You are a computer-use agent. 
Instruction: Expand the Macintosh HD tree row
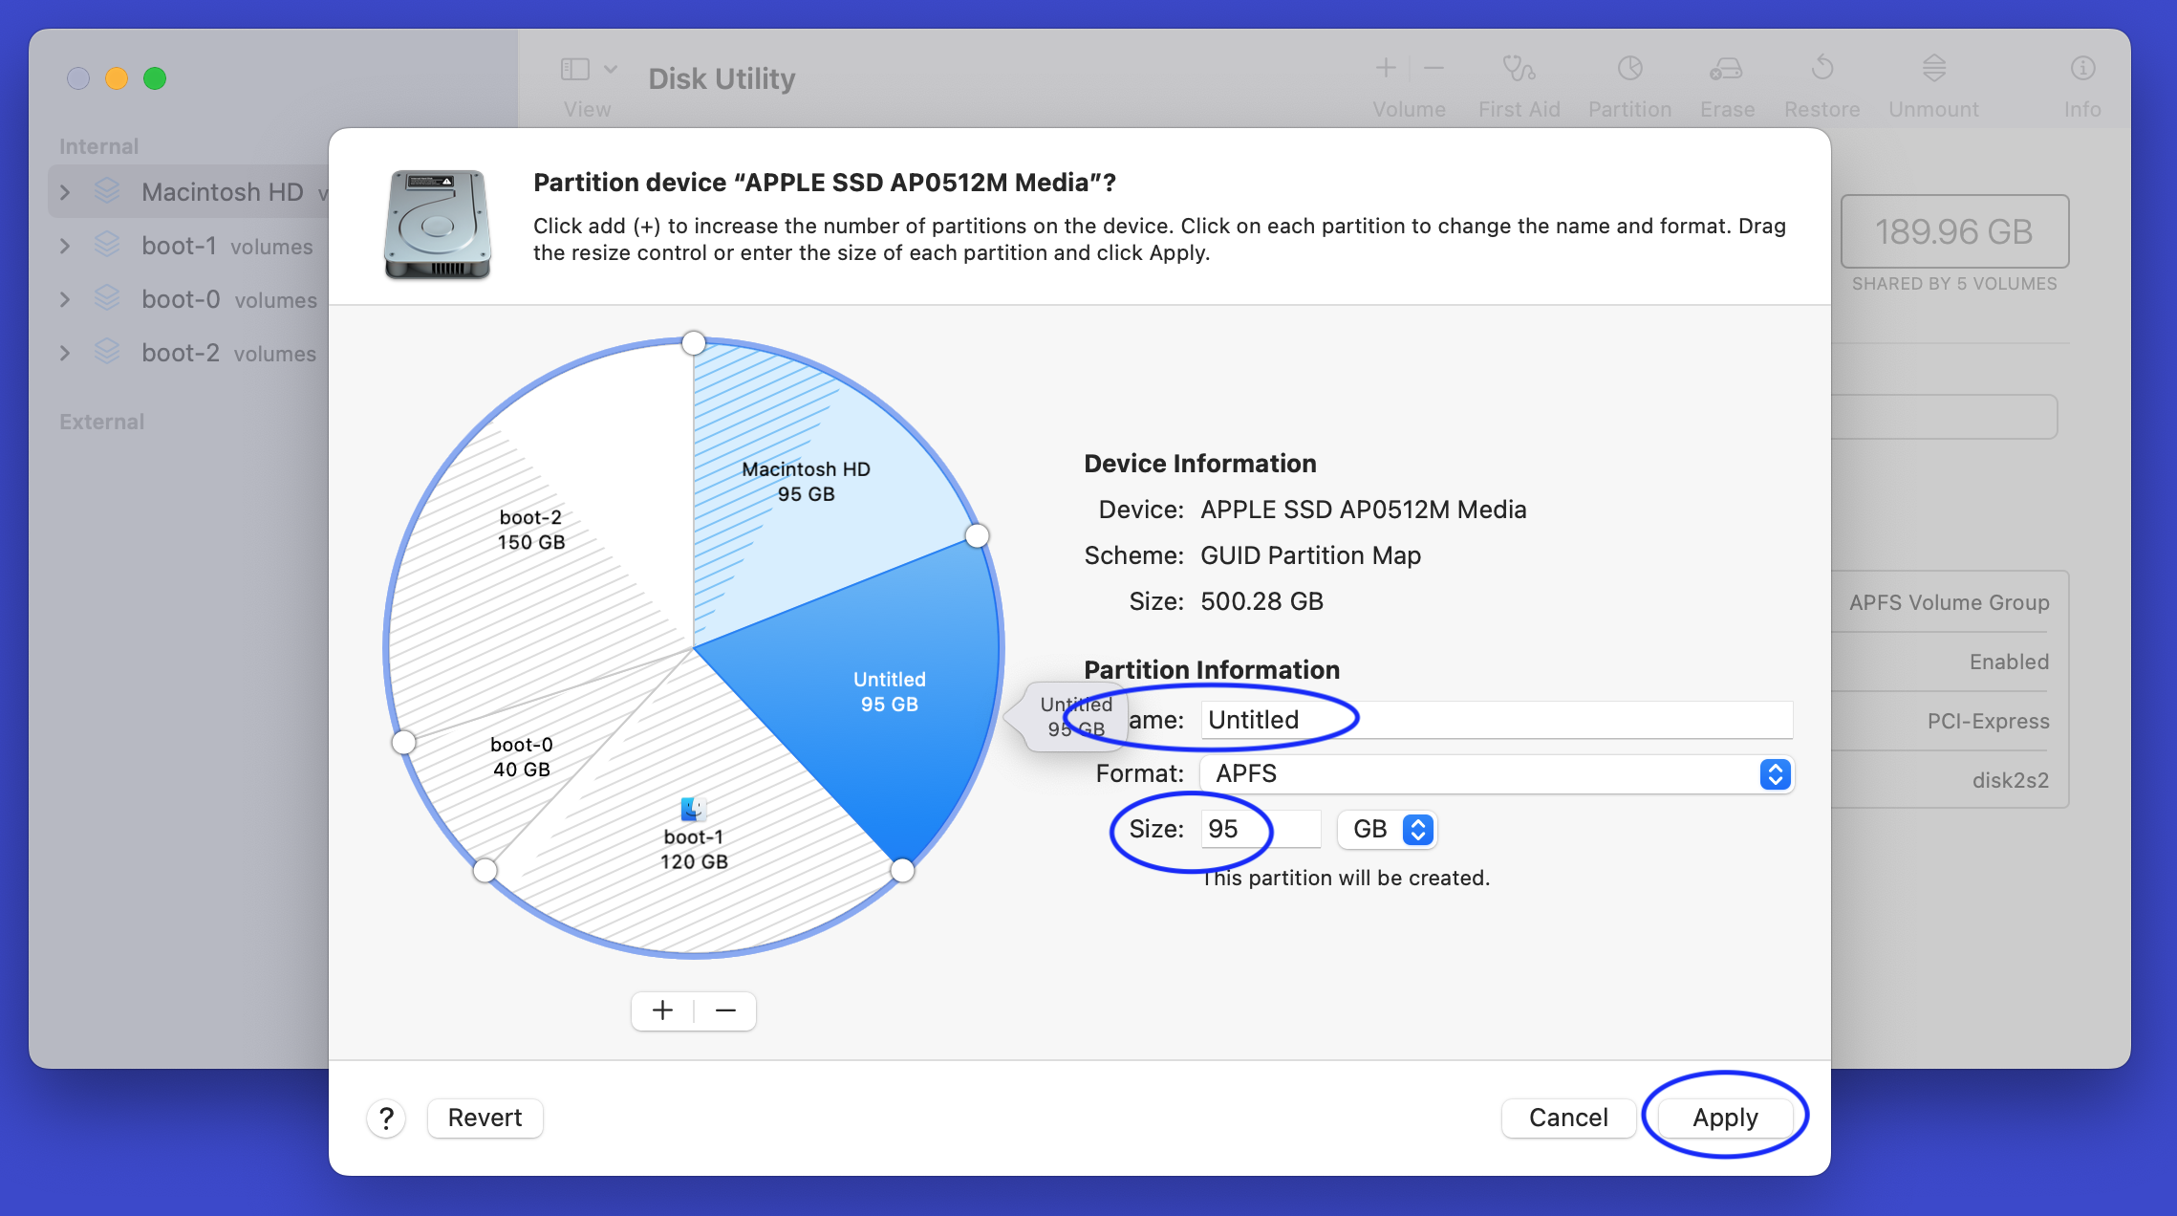(65, 192)
